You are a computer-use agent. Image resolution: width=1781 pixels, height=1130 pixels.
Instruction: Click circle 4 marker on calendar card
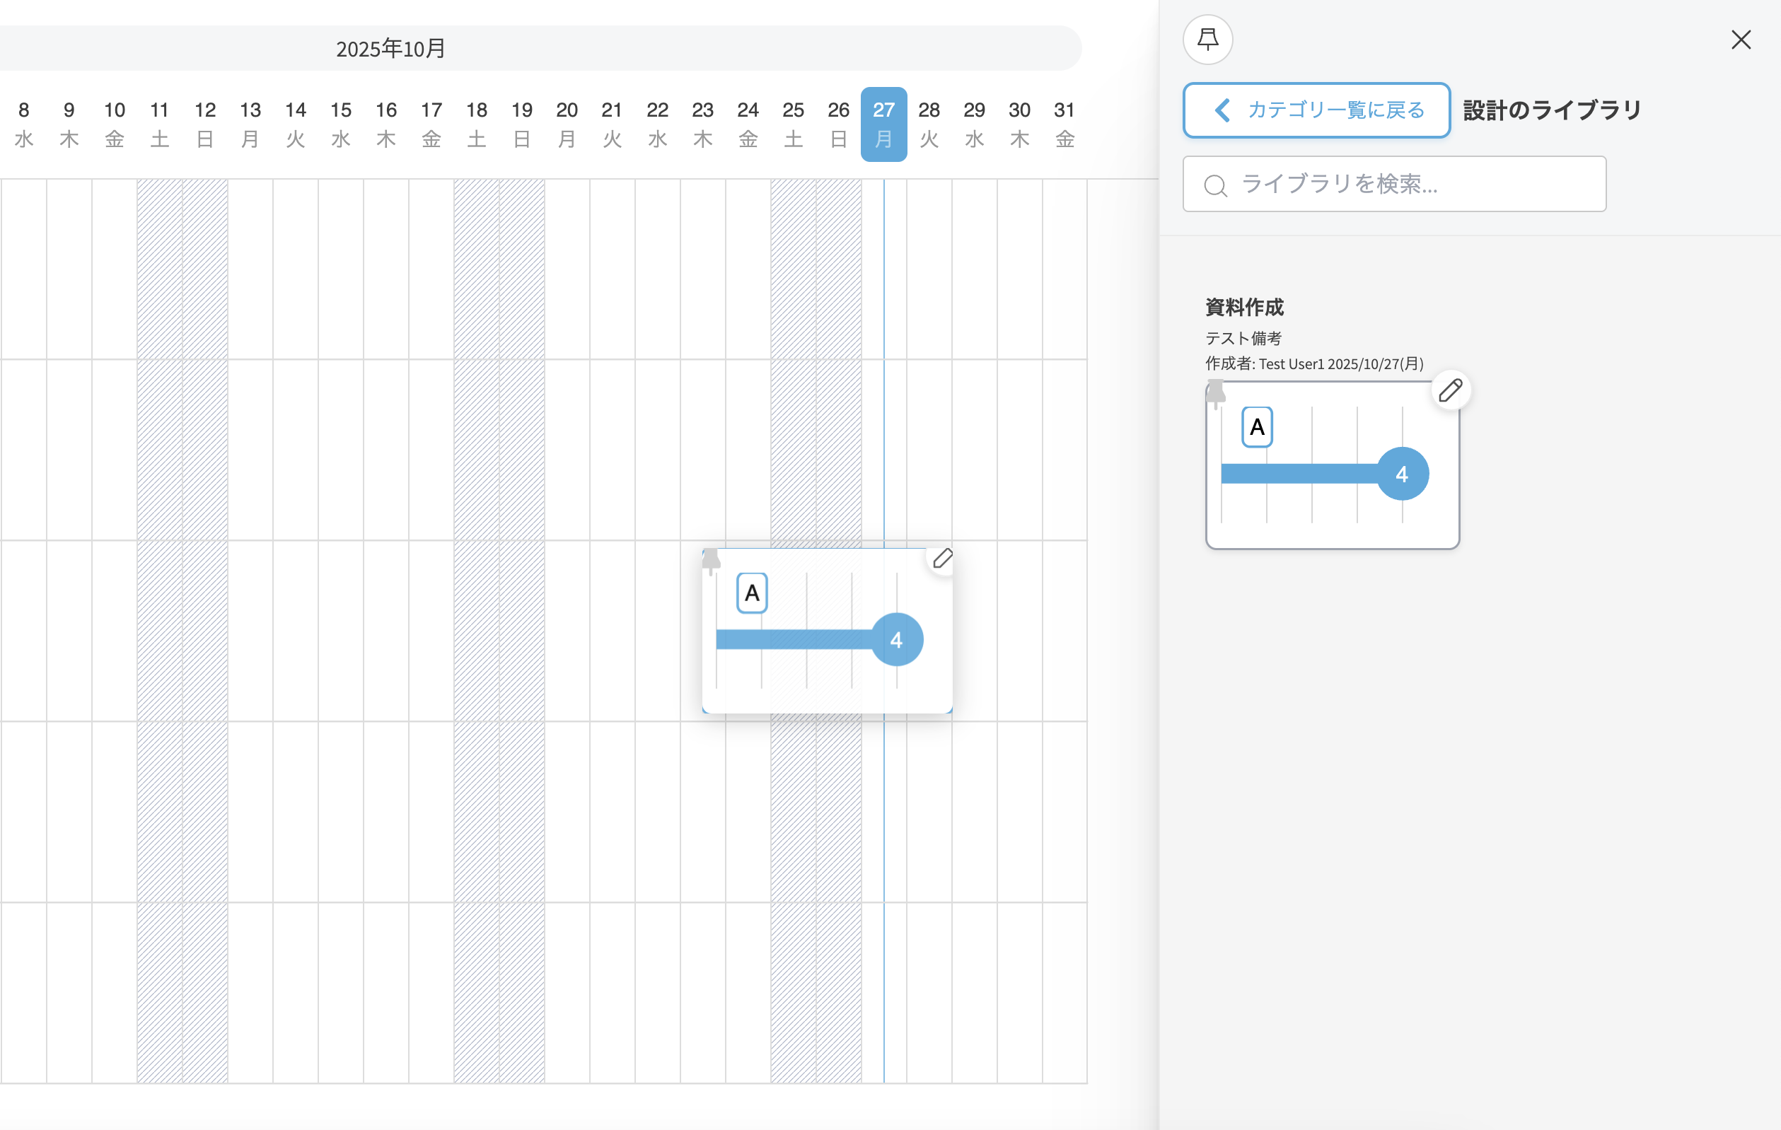coord(896,640)
